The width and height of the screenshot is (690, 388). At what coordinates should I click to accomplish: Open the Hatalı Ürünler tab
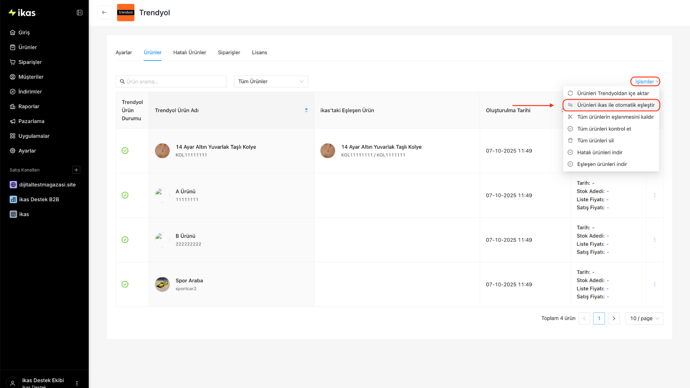pyautogui.click(x=190, y=52)
